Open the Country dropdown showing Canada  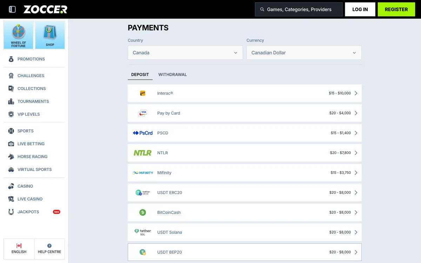tap(185, 53)
